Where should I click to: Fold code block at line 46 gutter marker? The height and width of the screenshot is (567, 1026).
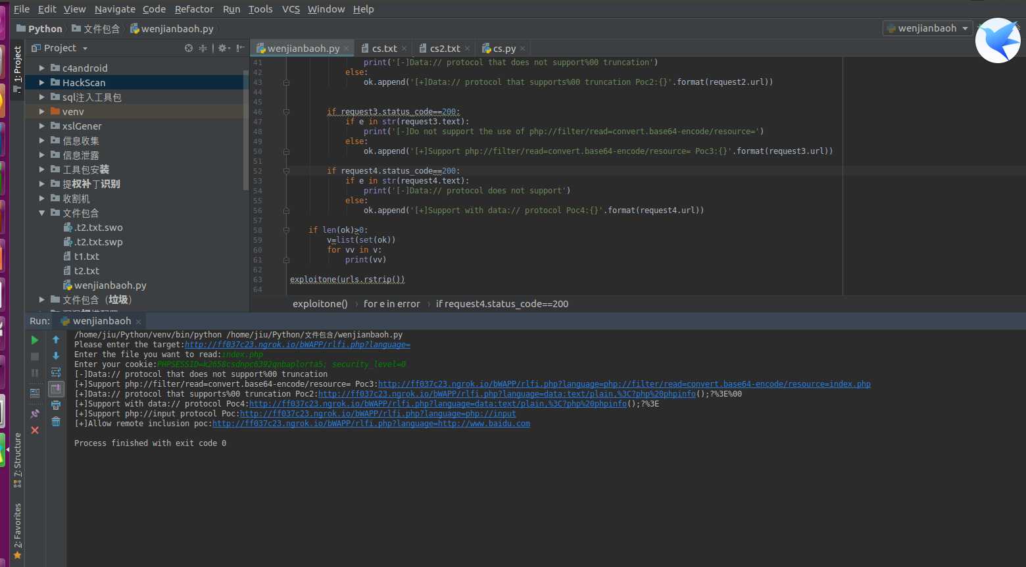[286, 112]
